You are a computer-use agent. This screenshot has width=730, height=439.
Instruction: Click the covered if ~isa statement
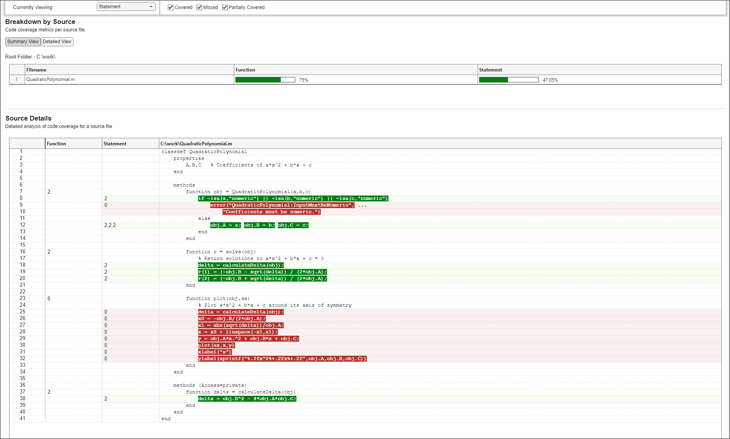pyautogui.click(x=293, y=199)
